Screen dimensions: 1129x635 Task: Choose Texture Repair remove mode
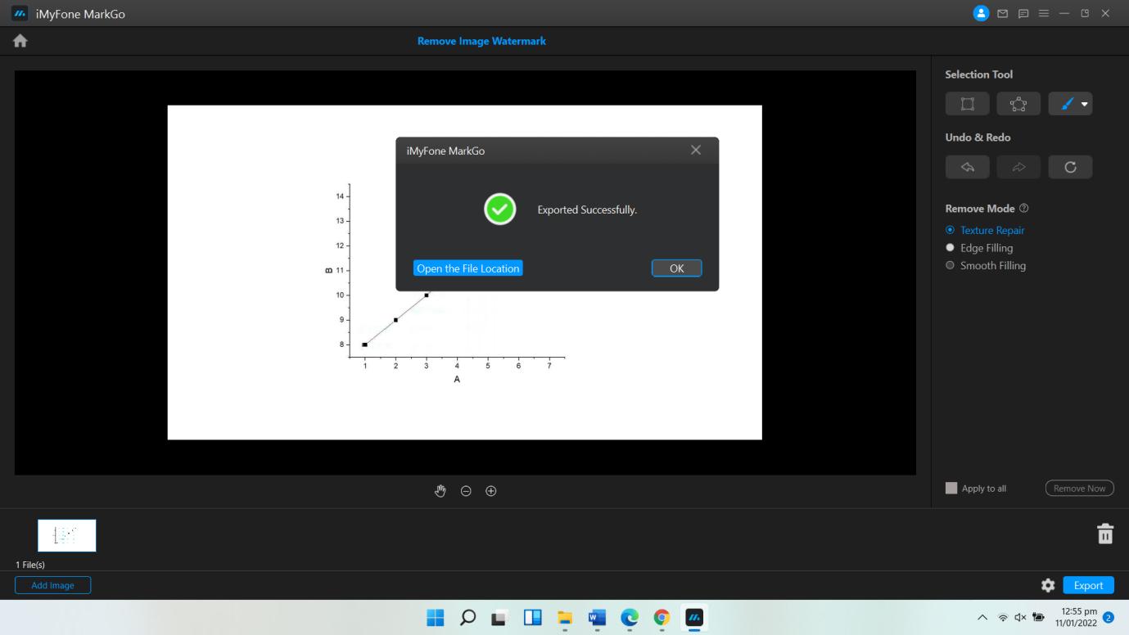coord(985,231)
